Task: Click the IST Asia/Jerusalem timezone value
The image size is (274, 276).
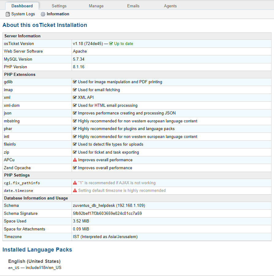Action: coord(105,237)
